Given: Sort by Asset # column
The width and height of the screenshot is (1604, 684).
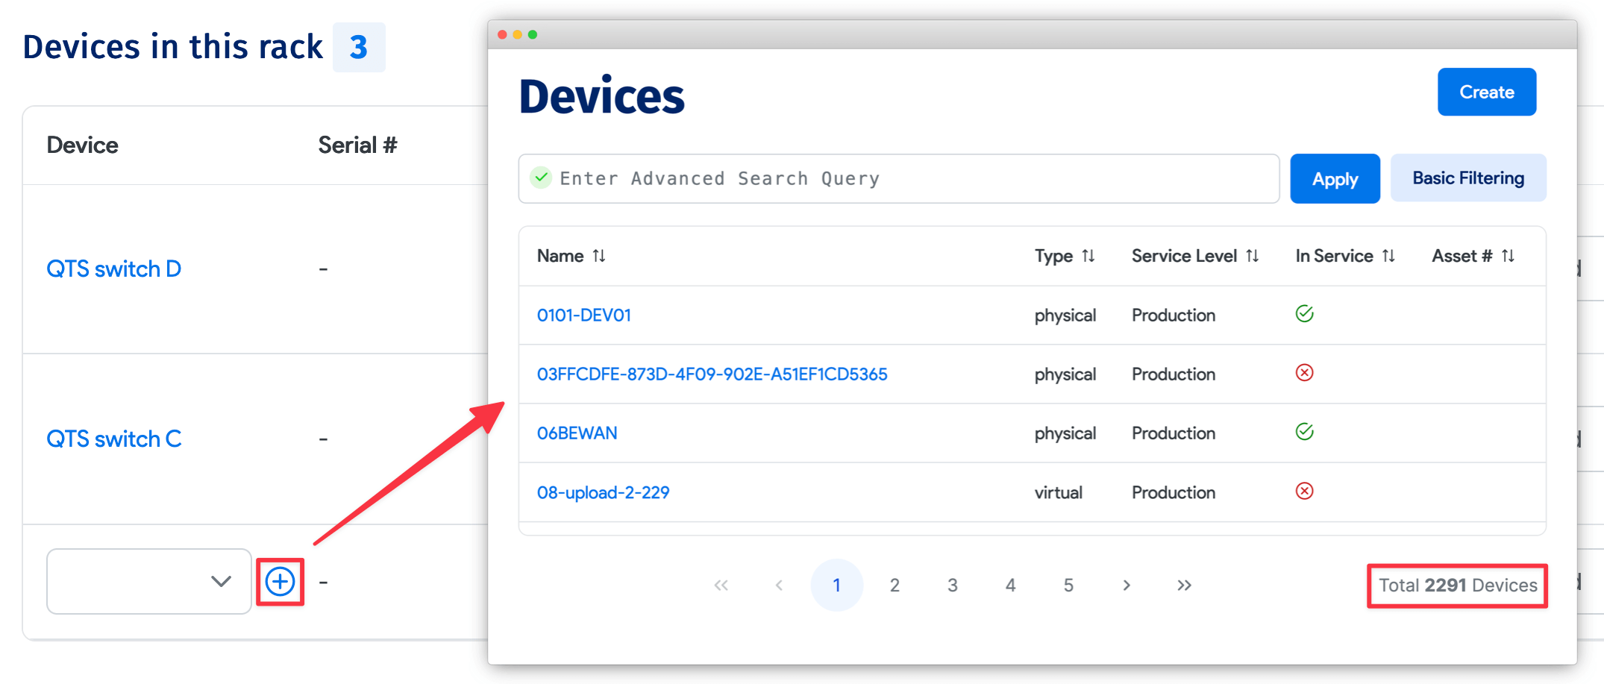Looking at the screenshot, I should tap(1507, 256).
